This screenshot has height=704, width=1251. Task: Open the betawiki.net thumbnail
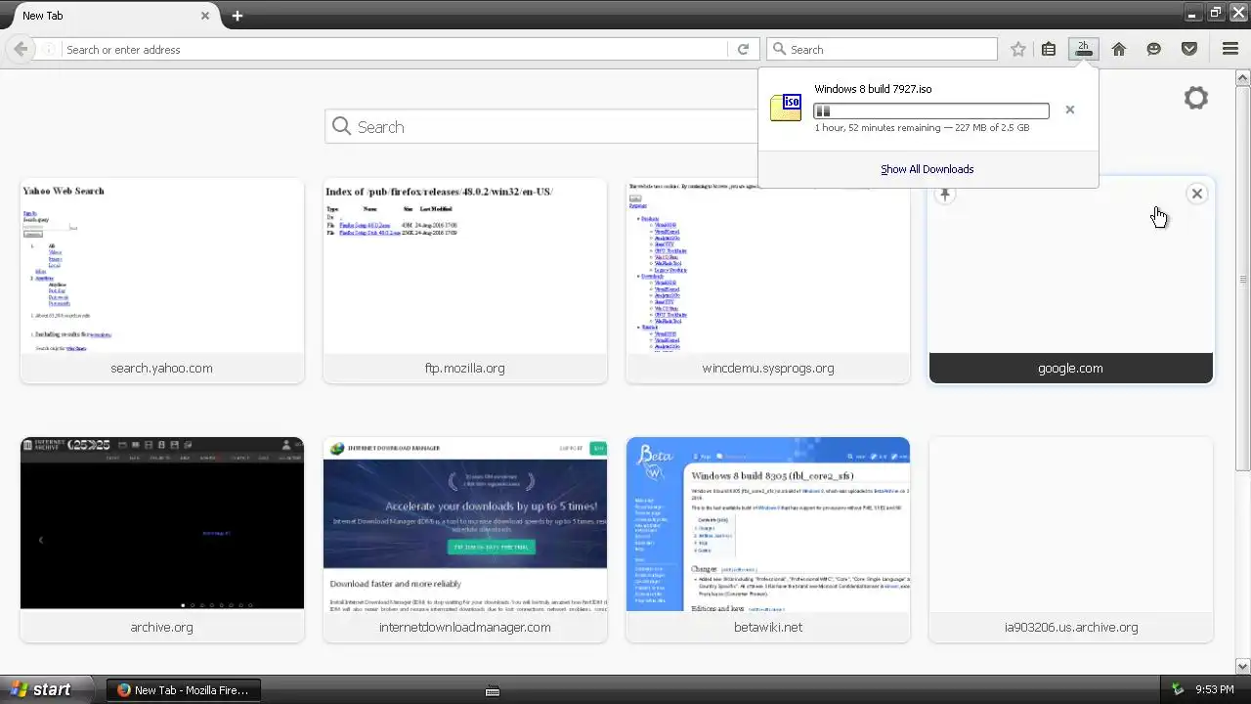point(768,540)
